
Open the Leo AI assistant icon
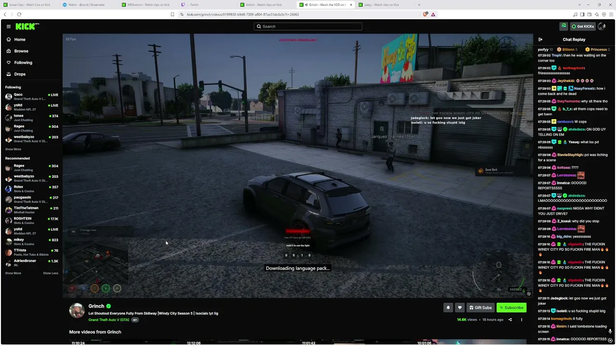point(596,14)
